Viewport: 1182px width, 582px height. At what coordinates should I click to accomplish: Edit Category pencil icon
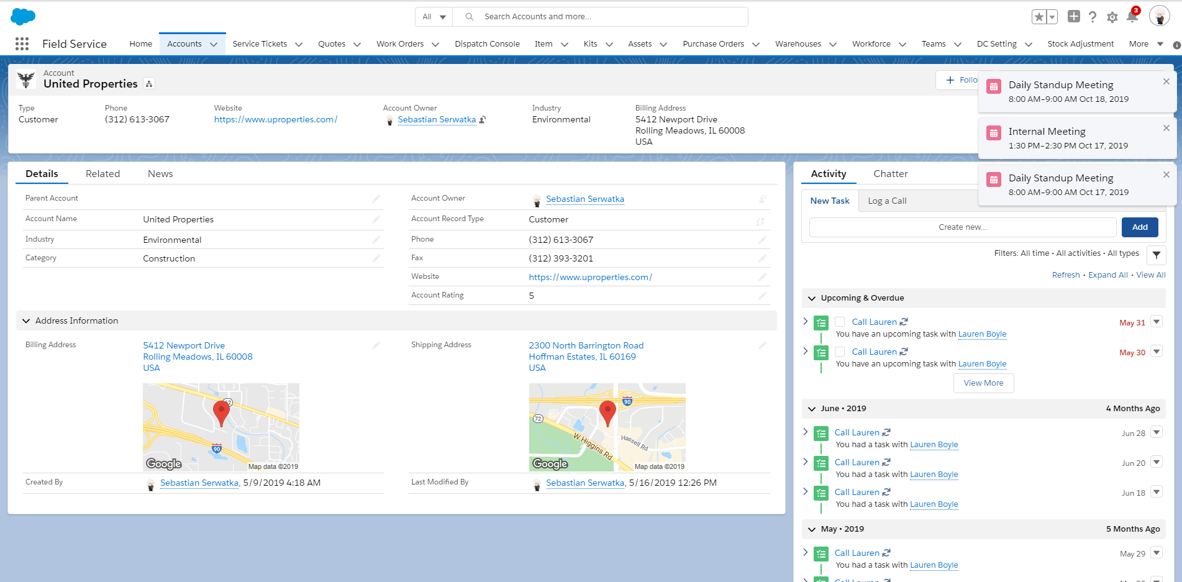coord(376,258)
